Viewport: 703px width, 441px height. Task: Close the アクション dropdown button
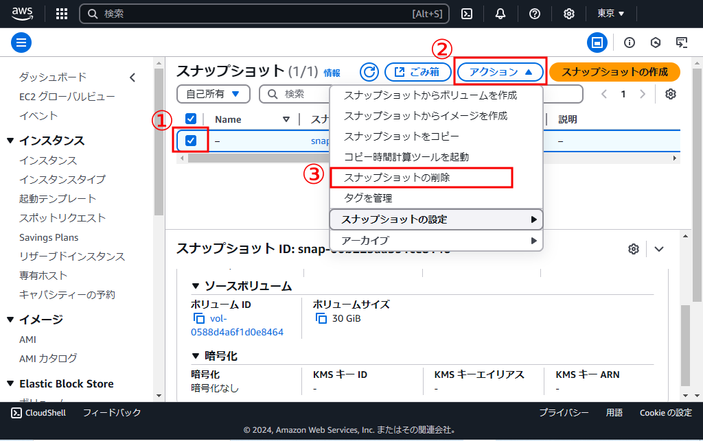[500, 71]
